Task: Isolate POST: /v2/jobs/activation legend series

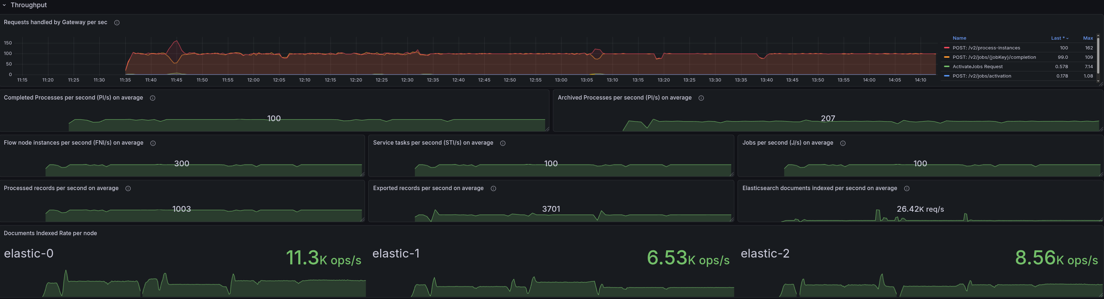Action: coord(981,76)
